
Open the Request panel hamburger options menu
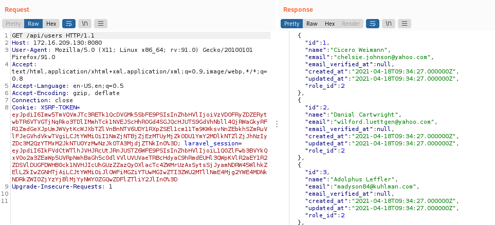tap(101, 24)
